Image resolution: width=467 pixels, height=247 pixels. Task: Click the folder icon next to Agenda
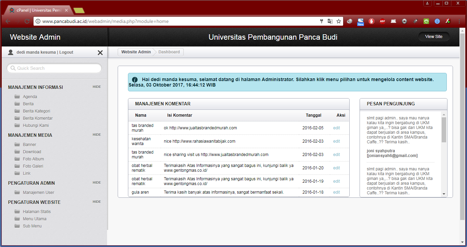click(x=17, y=97)
